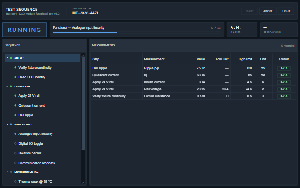The width and height of the screenshot is (300, 188).
Task: Select the SETUP group row
Action: click(42, 58)
